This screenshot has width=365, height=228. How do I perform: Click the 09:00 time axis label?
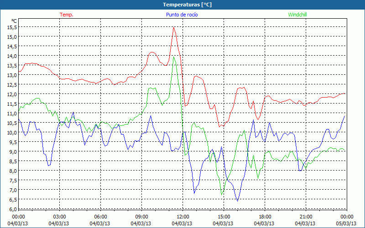[141, 217]
